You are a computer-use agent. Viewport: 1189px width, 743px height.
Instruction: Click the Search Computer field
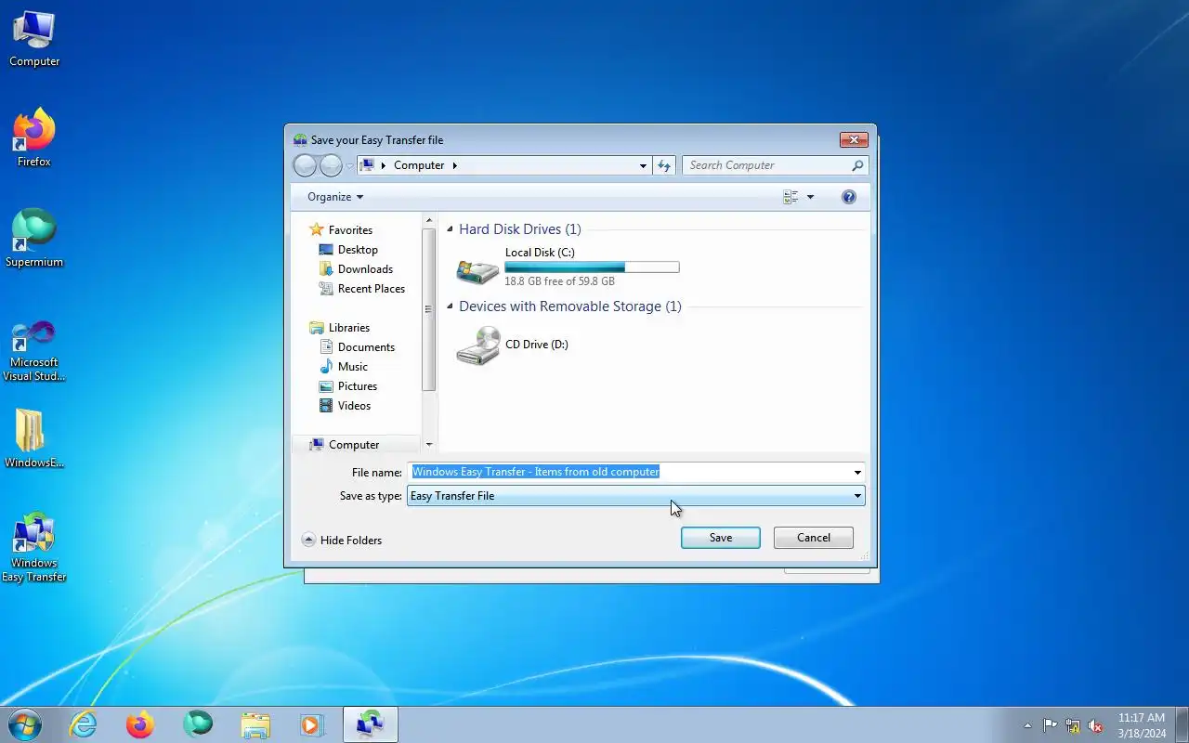click(768, 165)
